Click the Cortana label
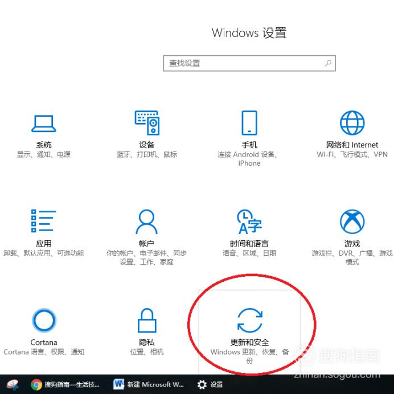Viewport: 394px width, 394px height. [44, 342]
